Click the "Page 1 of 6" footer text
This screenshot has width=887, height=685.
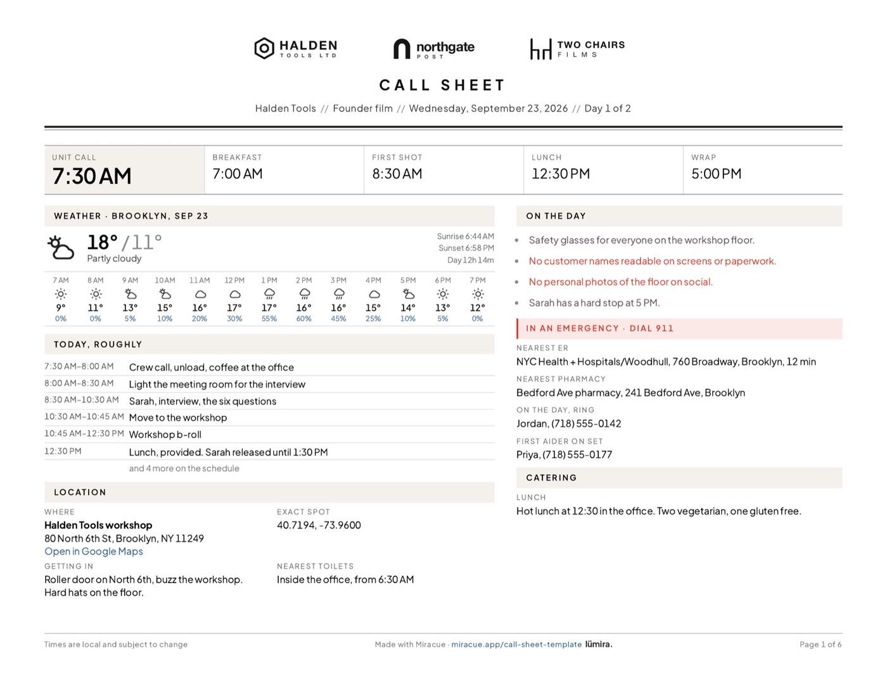820,644
